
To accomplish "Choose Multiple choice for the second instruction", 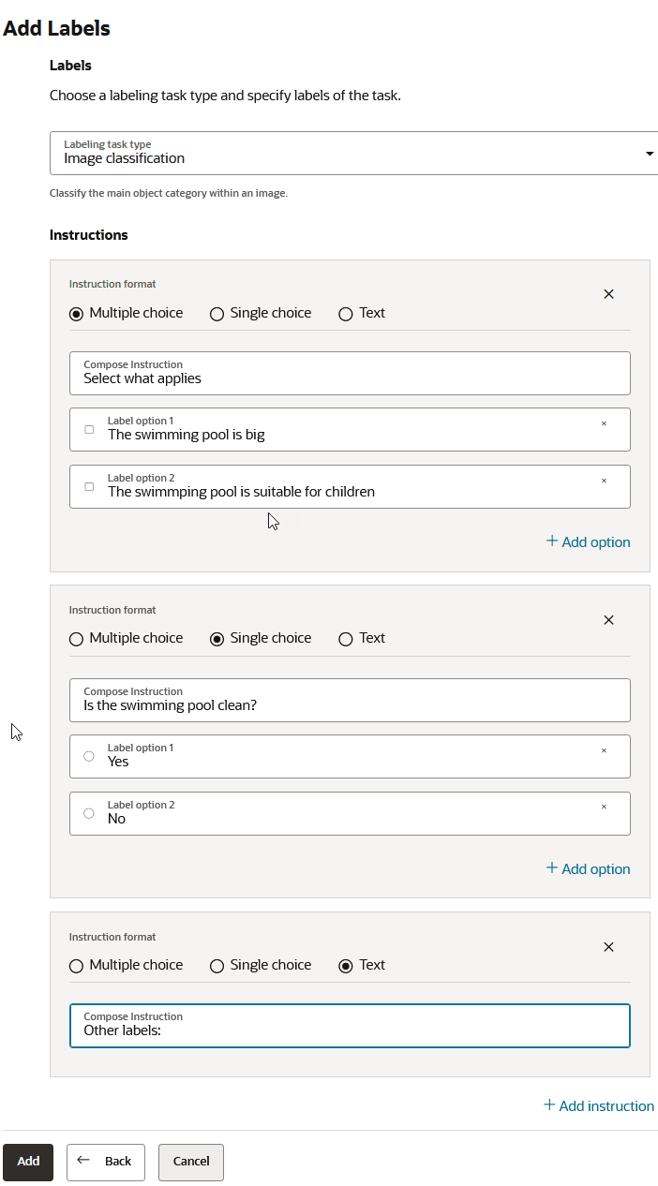I will pyautogui.click(x=77, y=639).
